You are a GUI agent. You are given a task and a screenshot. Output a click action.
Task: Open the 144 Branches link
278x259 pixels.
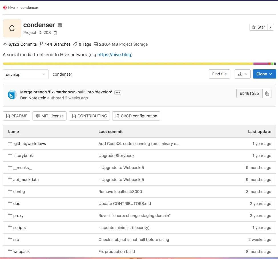pos(55,44)
